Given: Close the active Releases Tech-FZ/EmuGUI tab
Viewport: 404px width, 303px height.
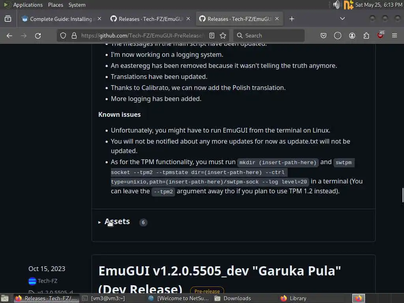Looking at the screenshot, I should [x=277, y=19].
